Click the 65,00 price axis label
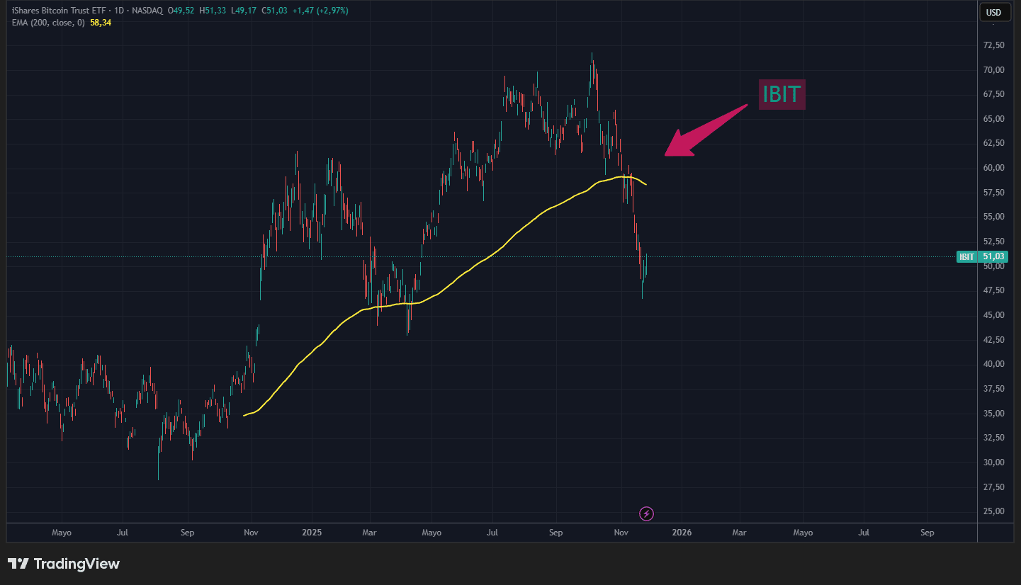The image size is (1021, 585). click(x=994, y=118)
